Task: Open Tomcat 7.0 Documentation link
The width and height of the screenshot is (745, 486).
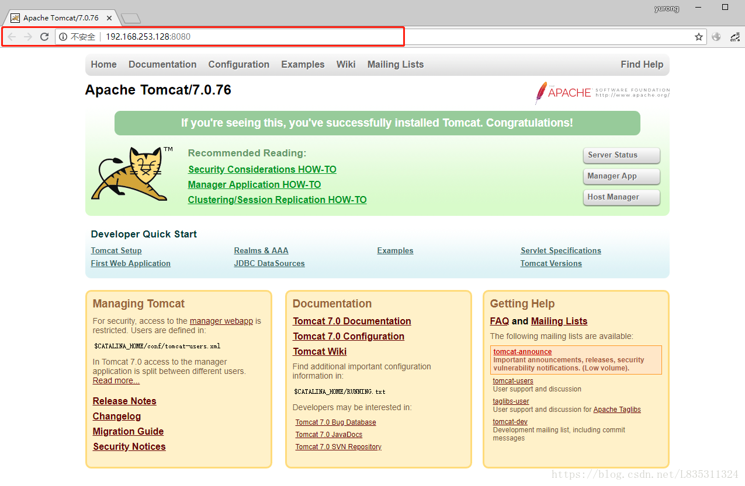Action: (x=352, y=321)
